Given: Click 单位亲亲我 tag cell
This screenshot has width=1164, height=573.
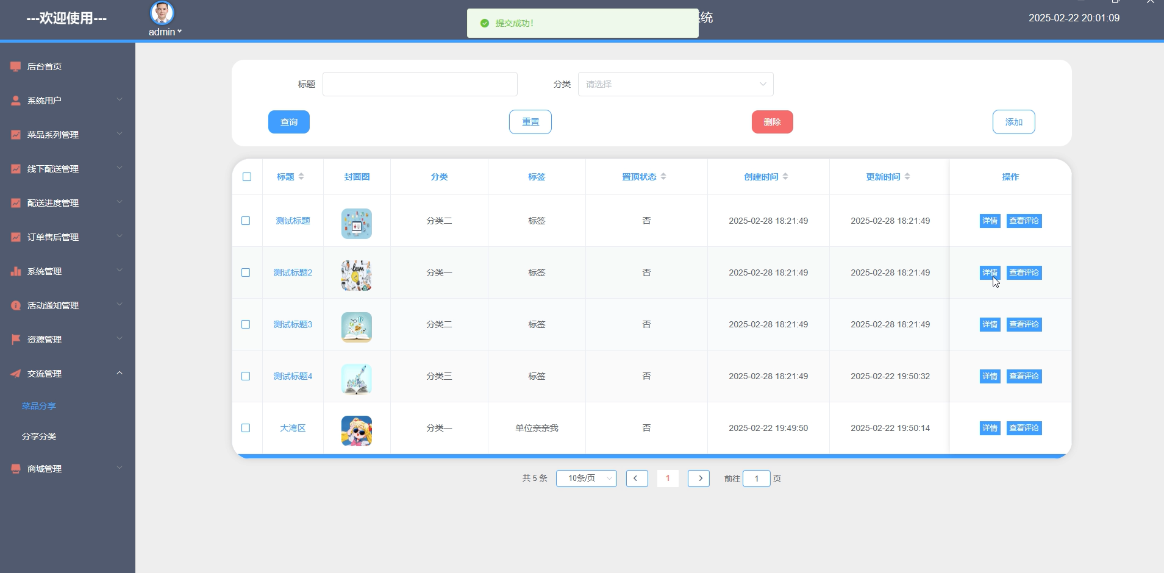Looking at the screenshot, I should click(x=537, y=428).
